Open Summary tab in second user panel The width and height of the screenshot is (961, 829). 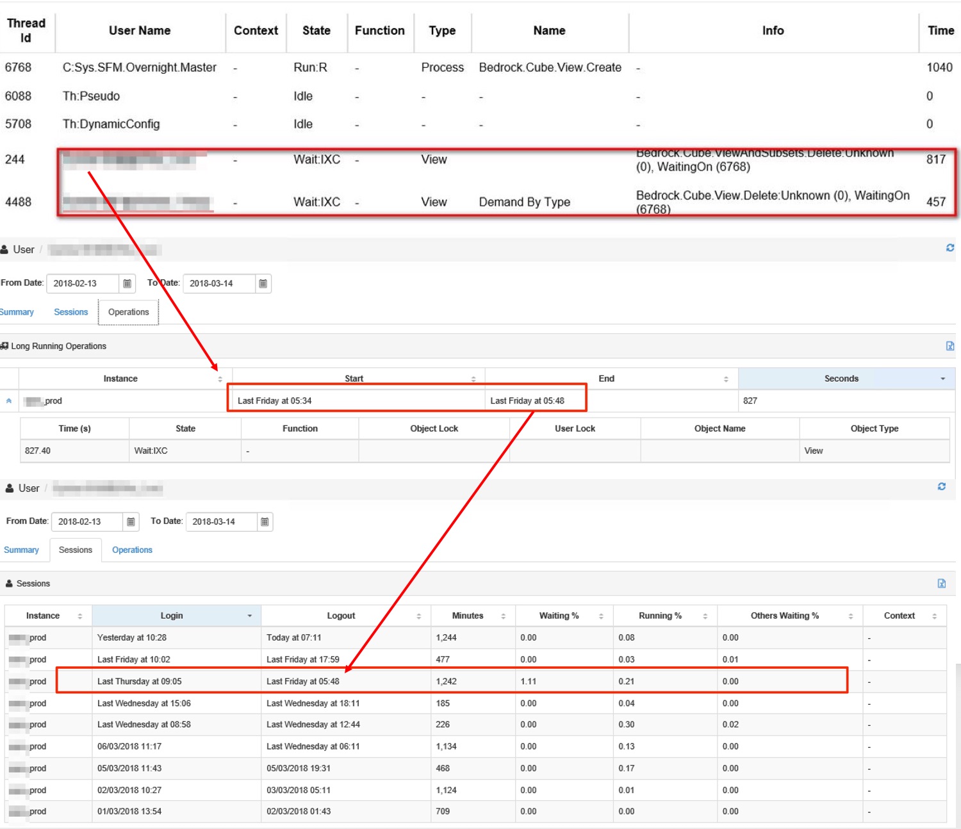tap(21, 550)
